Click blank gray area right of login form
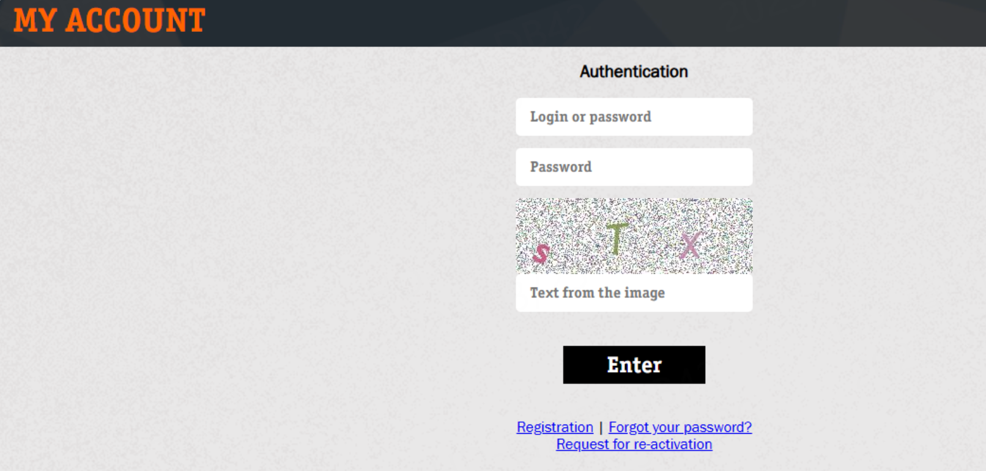 coord(869,244)
